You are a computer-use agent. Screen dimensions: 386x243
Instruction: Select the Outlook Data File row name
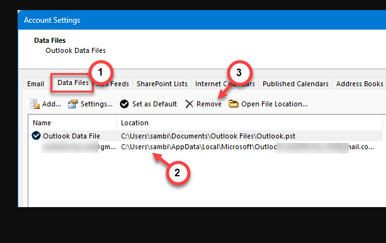(71, 136)
